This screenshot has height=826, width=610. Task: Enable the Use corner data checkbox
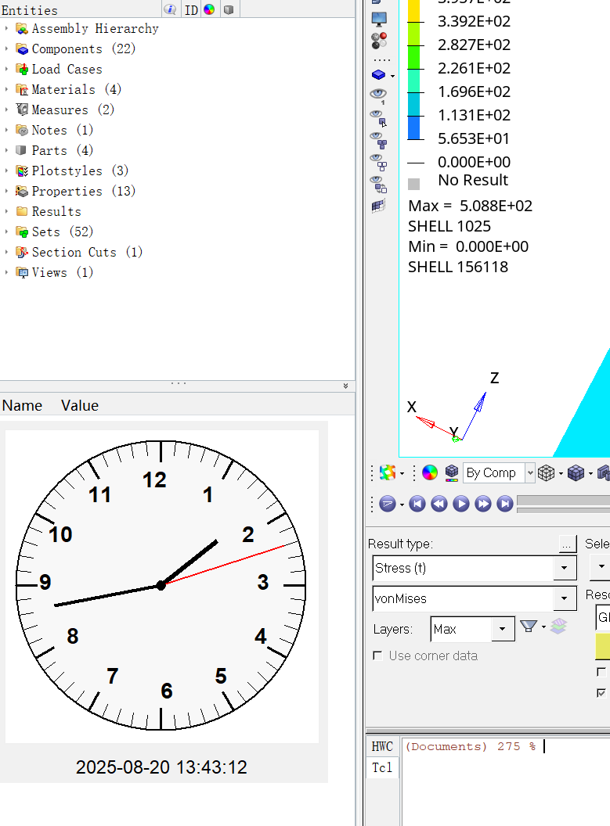(x=378, y=655)
